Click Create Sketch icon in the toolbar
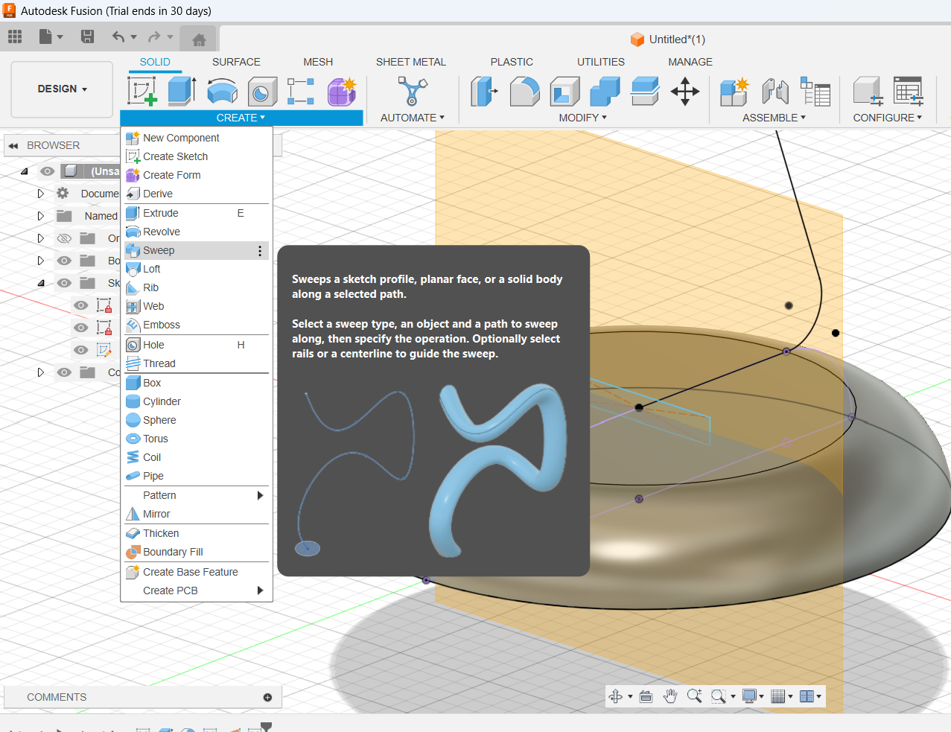This screenshot has width=951, height=732. (141, 92)
